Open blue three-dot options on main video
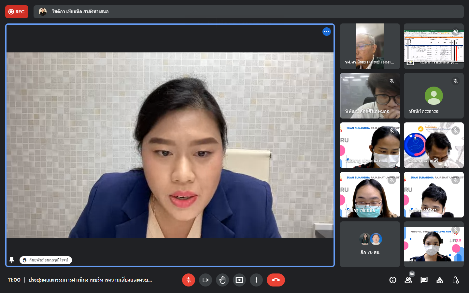This screenshot has height=293, width=469. coord(327,32)
